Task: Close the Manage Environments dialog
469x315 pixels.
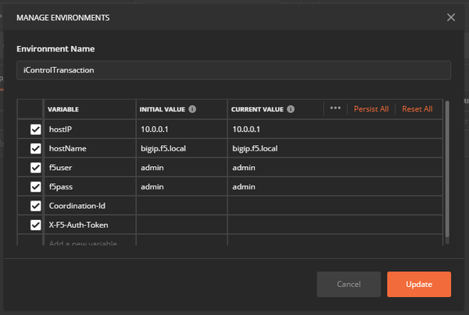Action: point(451,17)
